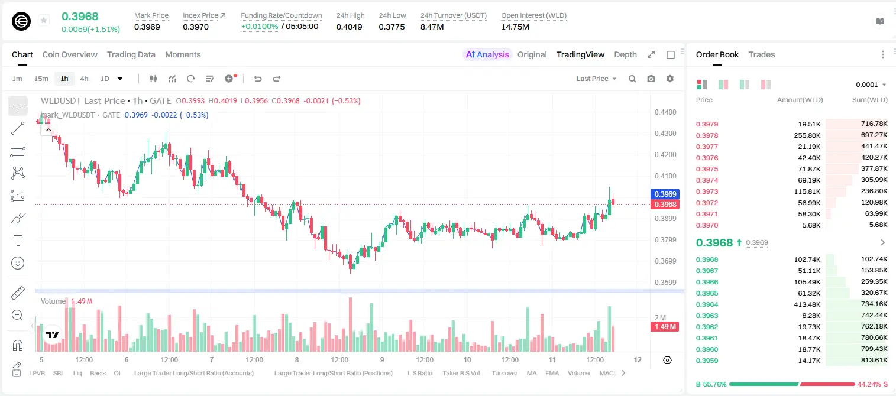Screen dimensions: 896x396
Task: Open the Coin Overview tab
Action: (x=70, y=54)
